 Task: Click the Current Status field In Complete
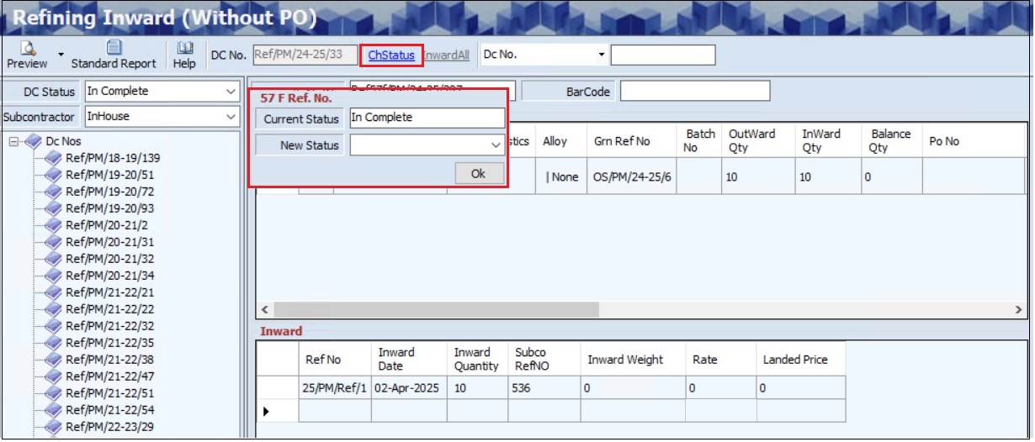pyautogui.click(x=427, y=118)
